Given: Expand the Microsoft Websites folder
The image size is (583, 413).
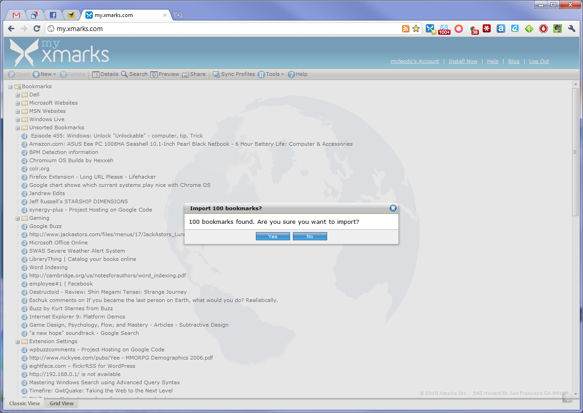Looking at the screenshot, I should coord(18,103).
